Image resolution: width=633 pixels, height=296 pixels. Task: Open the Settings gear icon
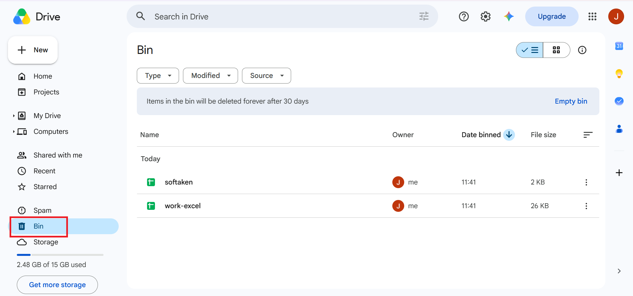[486, 16]
